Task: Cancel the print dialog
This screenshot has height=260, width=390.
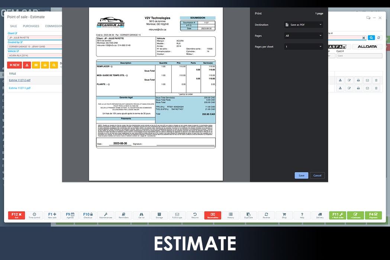Action: pos(317,176)
